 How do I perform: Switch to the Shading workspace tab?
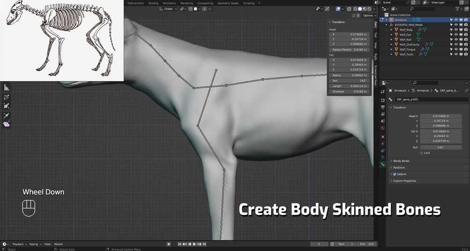coord(153,3)
